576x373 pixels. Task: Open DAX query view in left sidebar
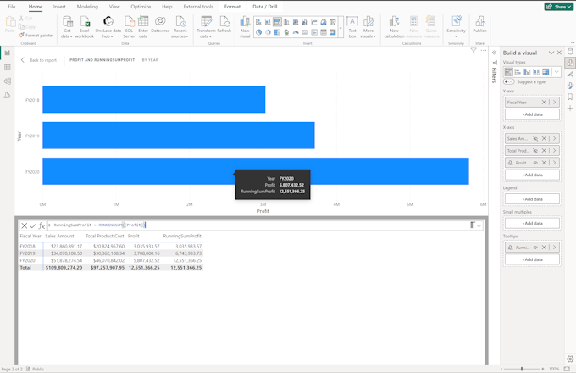(x=8, y=96)
